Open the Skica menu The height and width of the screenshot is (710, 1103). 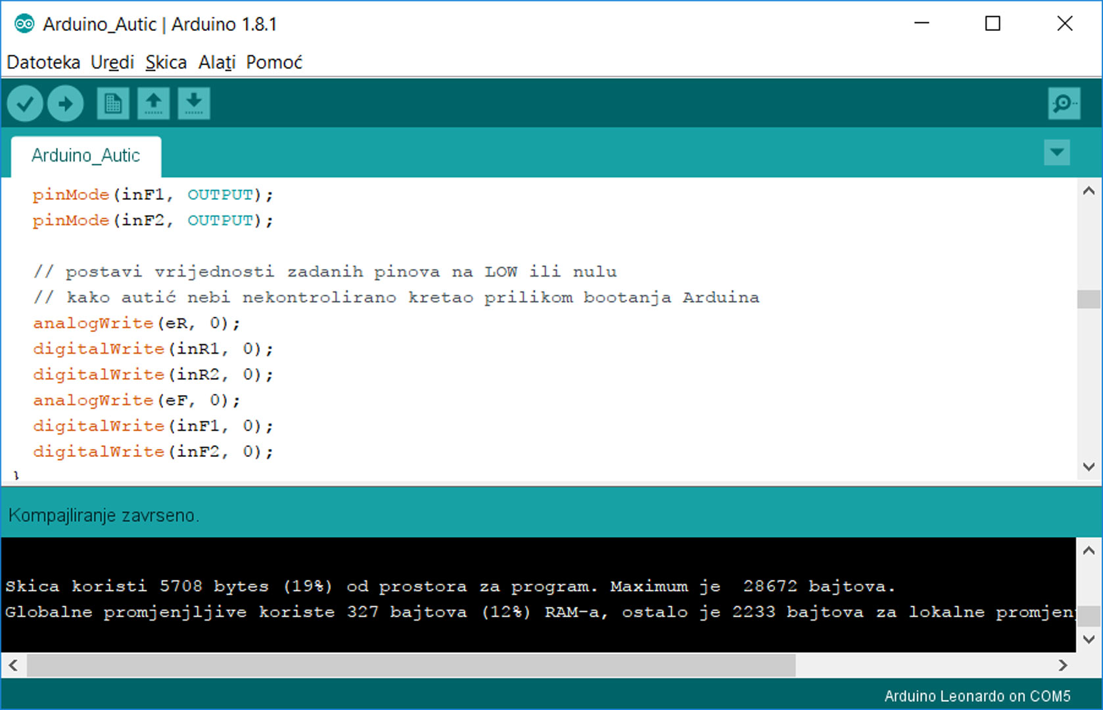click(x=166, y=62)
